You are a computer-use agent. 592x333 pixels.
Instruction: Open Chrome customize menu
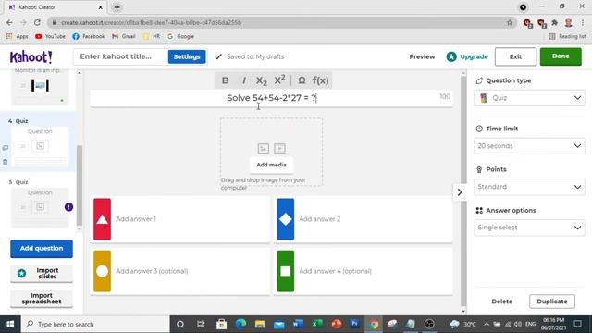pos(584,22)
